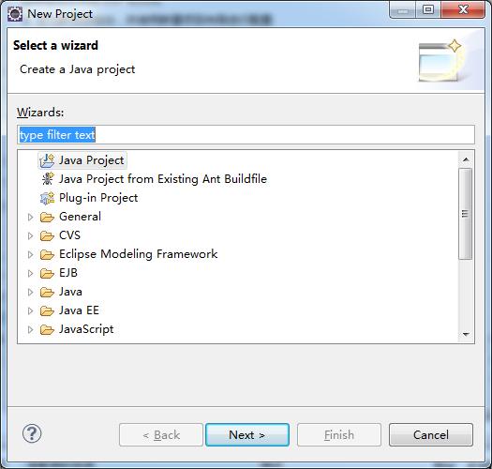Select Java Project from Existing Ant Buildfile

[163, 179]
